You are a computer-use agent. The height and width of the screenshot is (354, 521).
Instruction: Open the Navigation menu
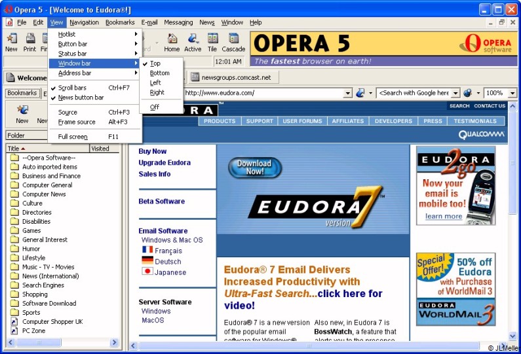click(x=84, y=22)
